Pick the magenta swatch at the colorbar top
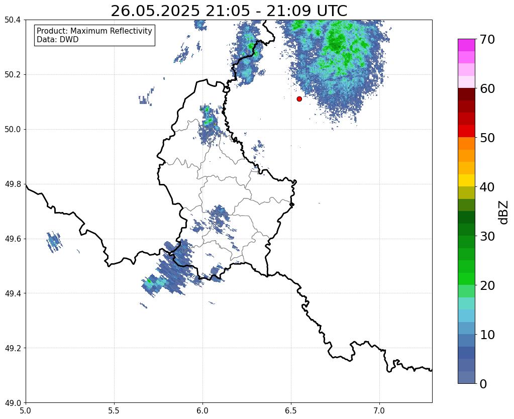This screenshot has height=419, width=514. tap(466, 45)
